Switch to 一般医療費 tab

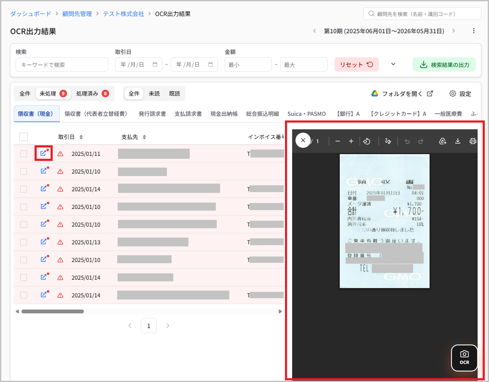[448, 114]
